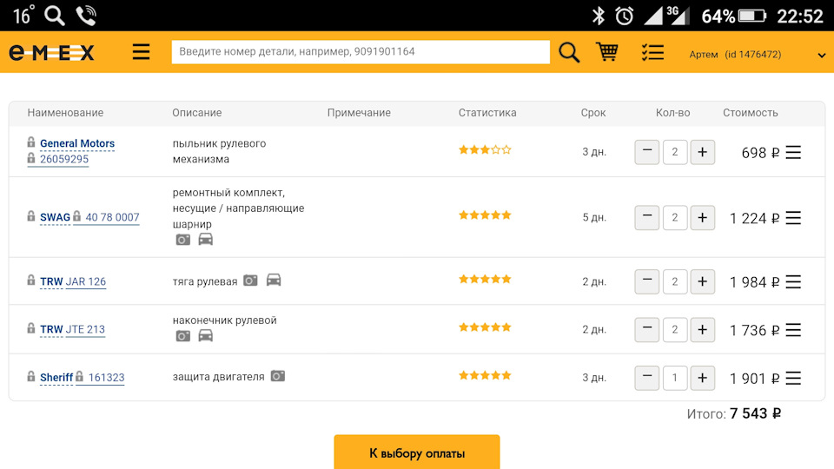The width and height of the screenshot is (834, 469).
Task: Click the emex logo
Action: point(51,52)
